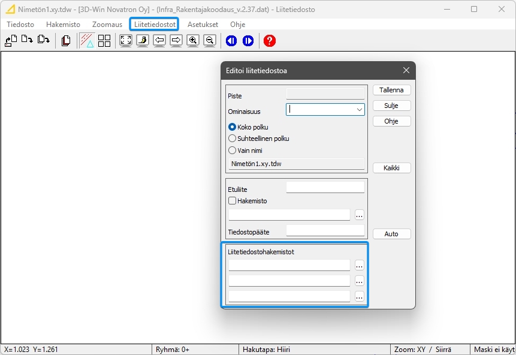Click the blue circle previous icon
516x355 pixels.
pos(231,41)
